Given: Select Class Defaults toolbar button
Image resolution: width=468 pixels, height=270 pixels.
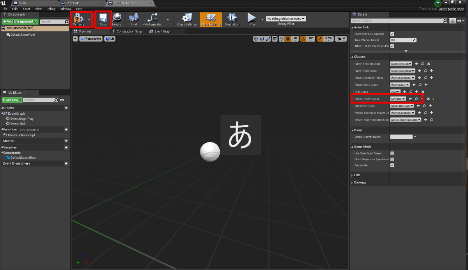Looking at the screenshot, I should (211, 19).
